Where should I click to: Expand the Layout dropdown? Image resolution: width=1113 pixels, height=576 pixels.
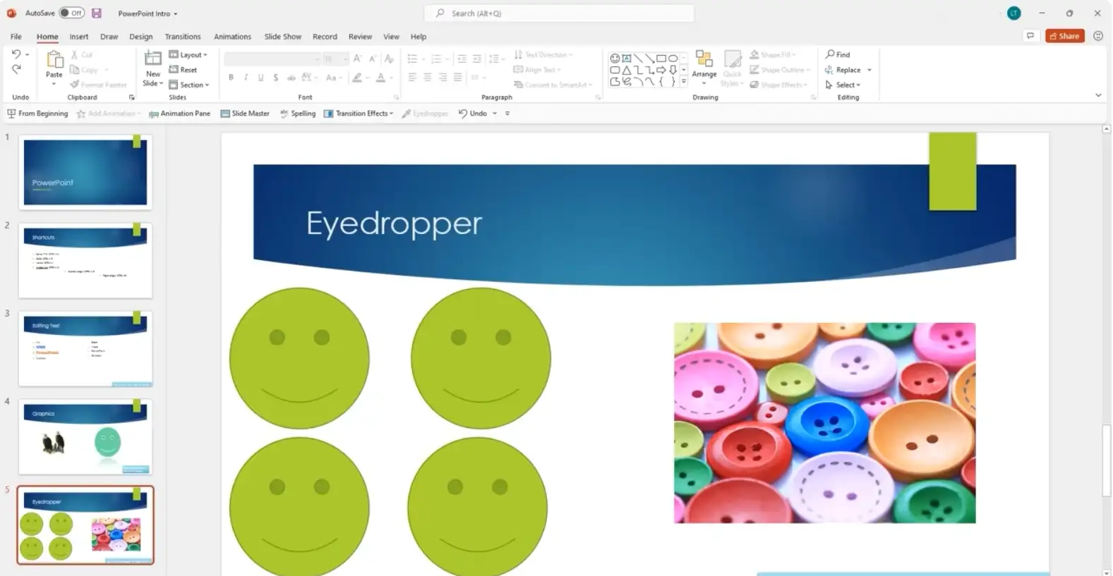[x=188, y=55]
